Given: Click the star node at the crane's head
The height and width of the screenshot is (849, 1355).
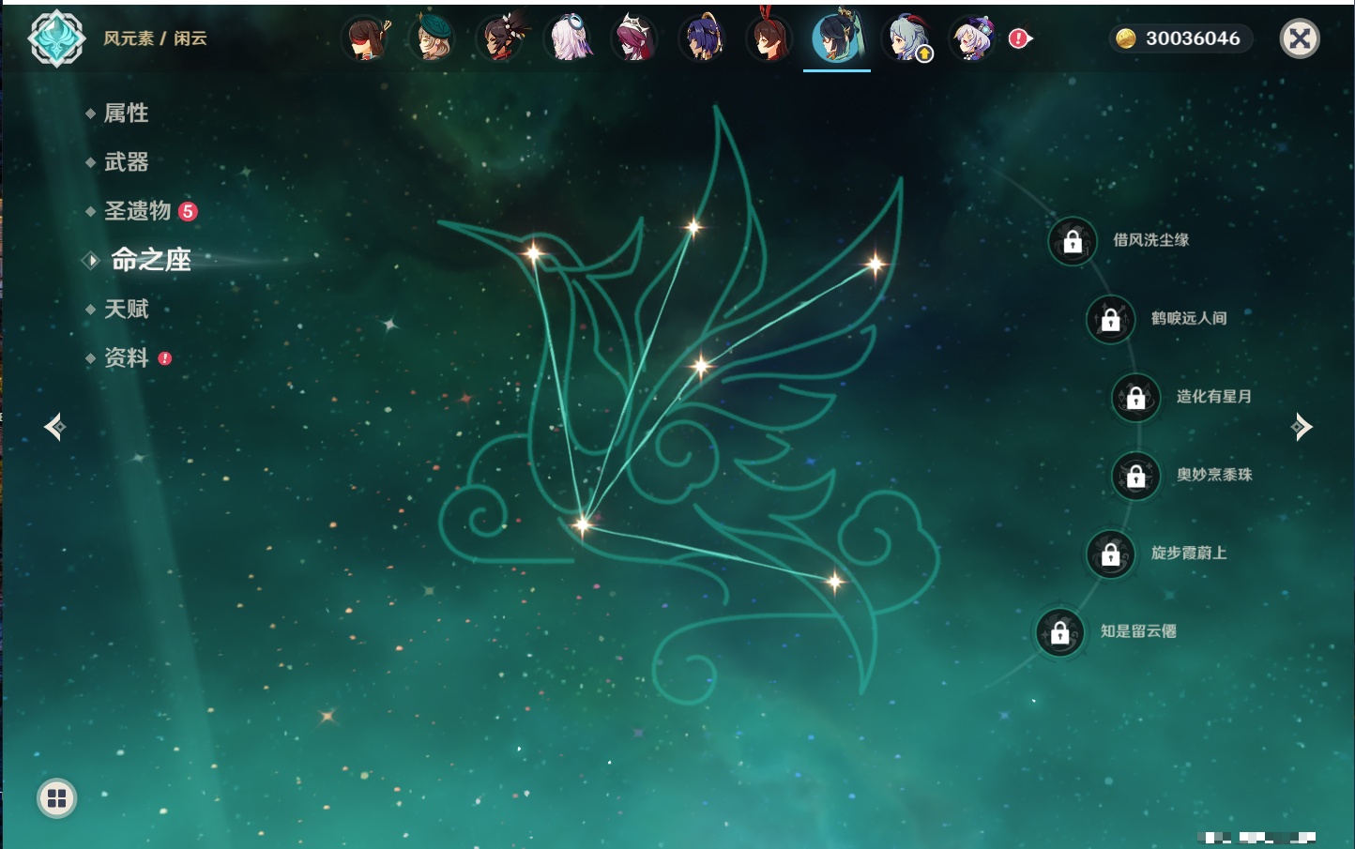Looking at the screenshot, I should pyautogui.click(x=533, y=252).
